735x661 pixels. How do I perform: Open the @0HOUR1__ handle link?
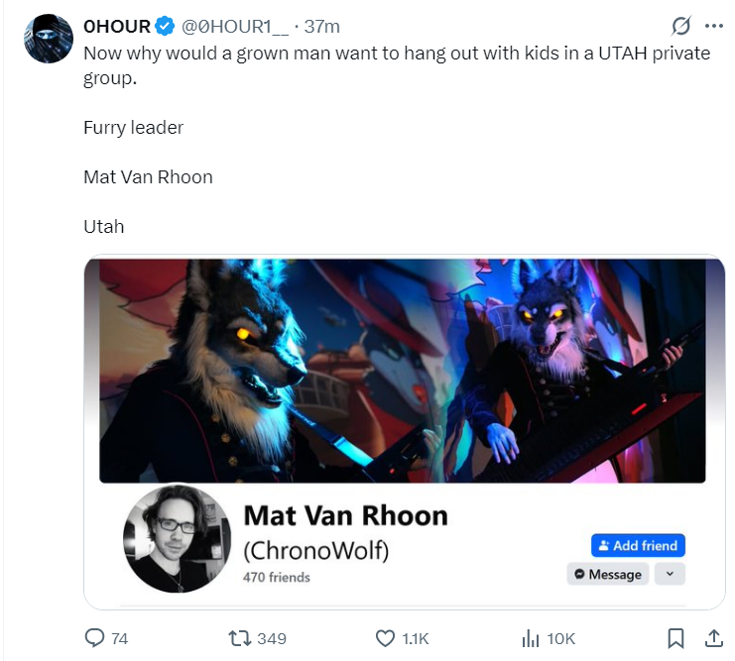point(235,27)
